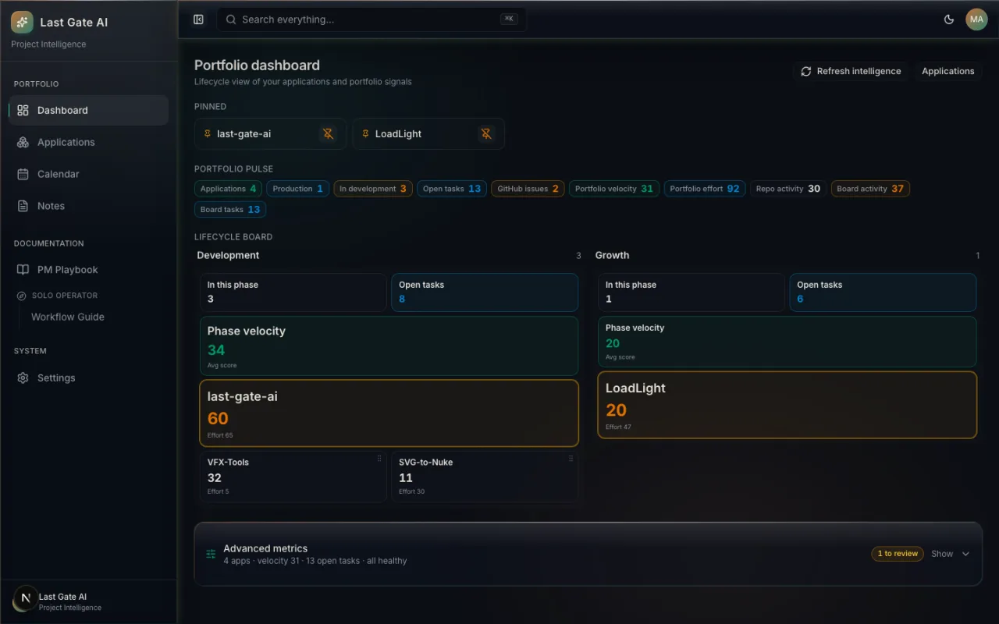Expand Advanced metrics with the chevron
The image size is (999, 624).
tap(965, 554)
